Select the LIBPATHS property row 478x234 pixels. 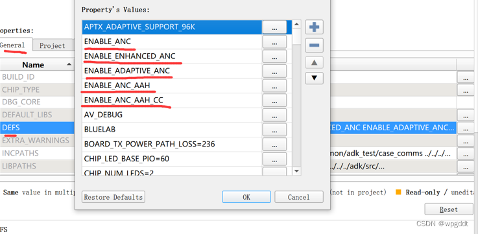37,166
